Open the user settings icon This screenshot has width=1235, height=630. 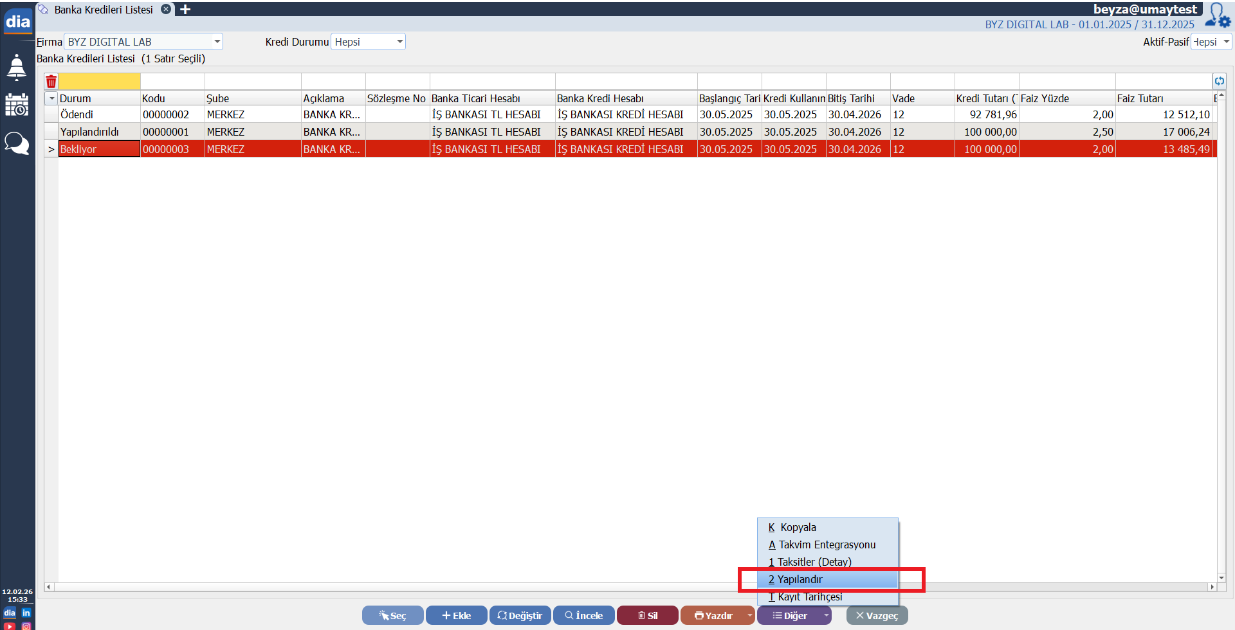[1218, 15]
